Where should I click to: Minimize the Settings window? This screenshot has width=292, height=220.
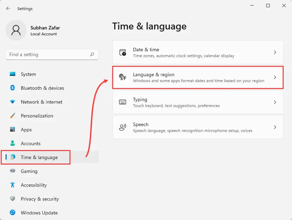(x=252, y=6)
